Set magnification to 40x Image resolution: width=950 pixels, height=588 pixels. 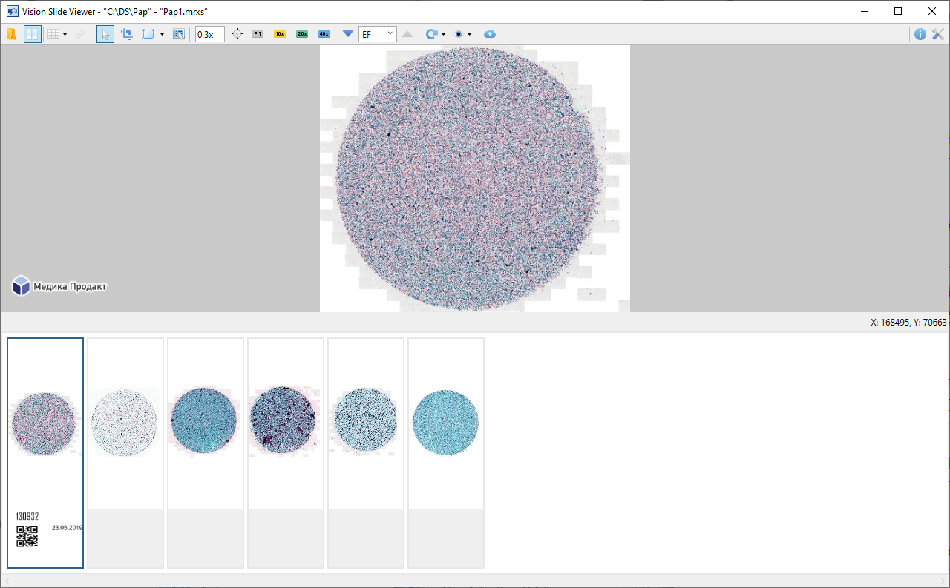pyautogui.click(x=324, y=34)
